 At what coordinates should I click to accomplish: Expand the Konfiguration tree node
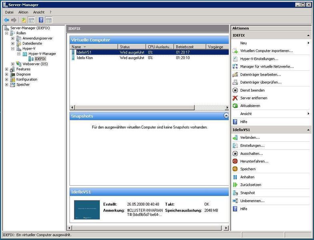click(x=6, y=79)
